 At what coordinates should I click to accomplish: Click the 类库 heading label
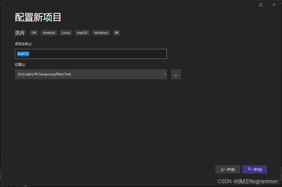click(x=20, y=32)
